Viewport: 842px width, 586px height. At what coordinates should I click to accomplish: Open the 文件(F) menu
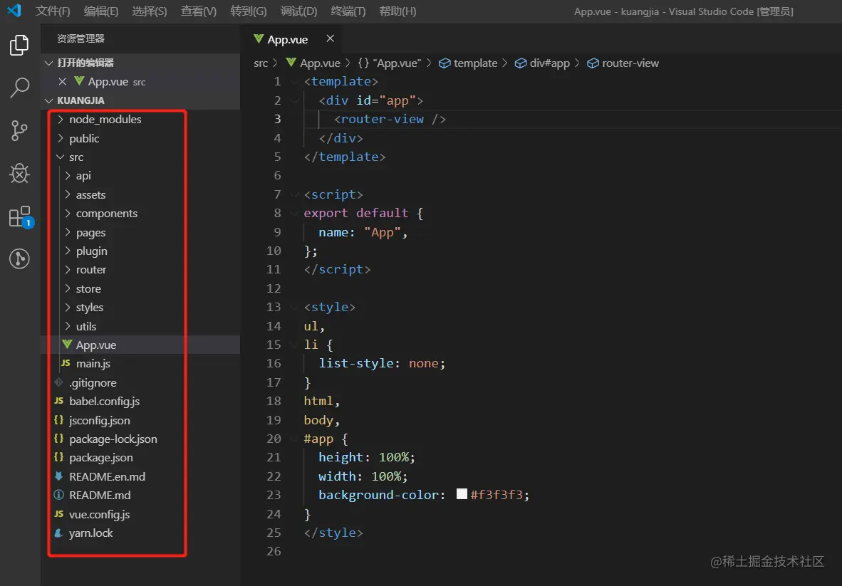point(53,11)
